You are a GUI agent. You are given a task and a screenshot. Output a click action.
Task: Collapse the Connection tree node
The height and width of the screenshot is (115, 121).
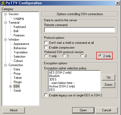tap(5, 65)
